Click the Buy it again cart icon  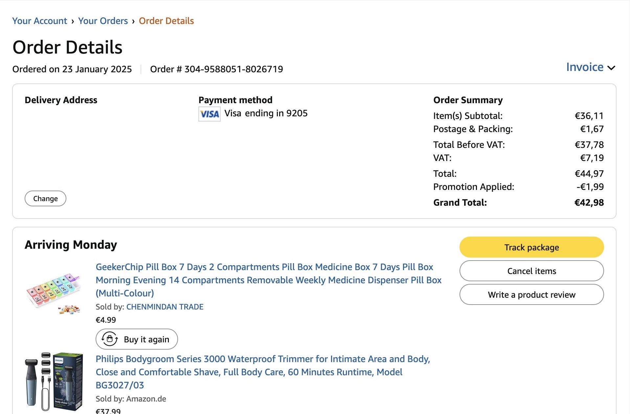click(x=110, y=339)
